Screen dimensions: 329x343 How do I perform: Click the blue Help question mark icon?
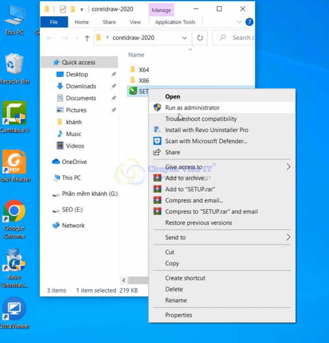point(250,22)
